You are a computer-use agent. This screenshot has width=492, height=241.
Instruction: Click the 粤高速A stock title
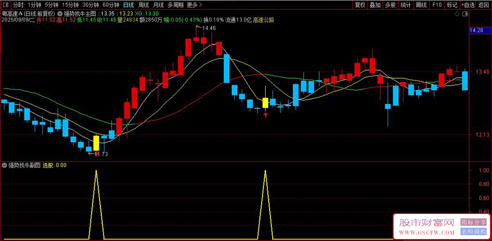(x=12, y=14)
